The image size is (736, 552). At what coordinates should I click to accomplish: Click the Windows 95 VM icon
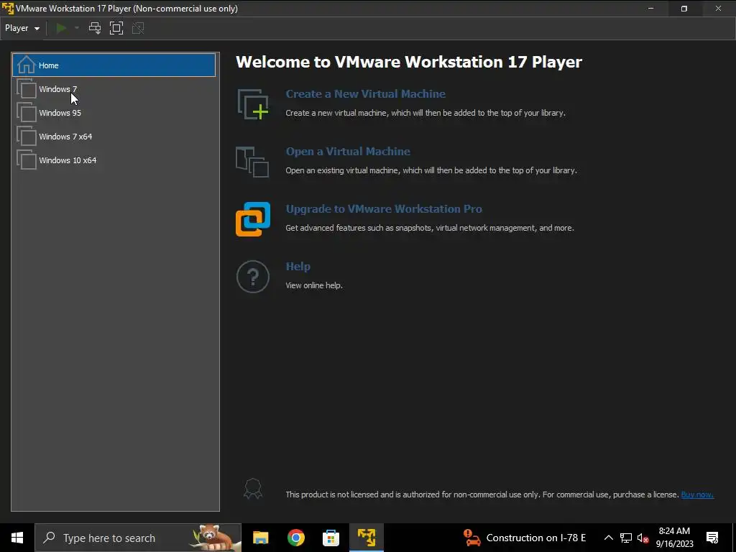tap(27, 113)
